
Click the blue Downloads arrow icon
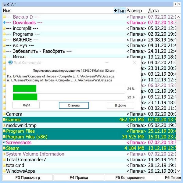(x=4, y=23)
